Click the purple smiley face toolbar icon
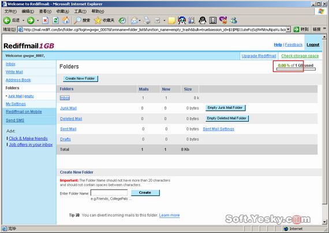 (223, 20)
